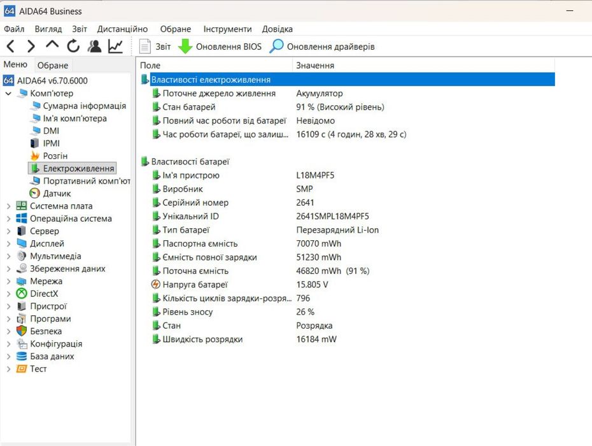Expand the Мультимедіа tree node

[x=8, y=256]
